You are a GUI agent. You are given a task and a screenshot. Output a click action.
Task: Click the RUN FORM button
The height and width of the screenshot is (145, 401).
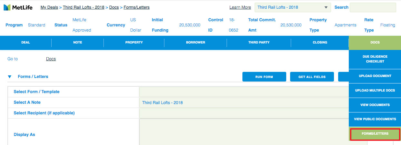(264, 77)
